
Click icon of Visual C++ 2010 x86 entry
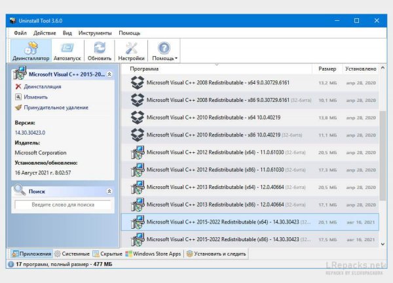[138, 135]
